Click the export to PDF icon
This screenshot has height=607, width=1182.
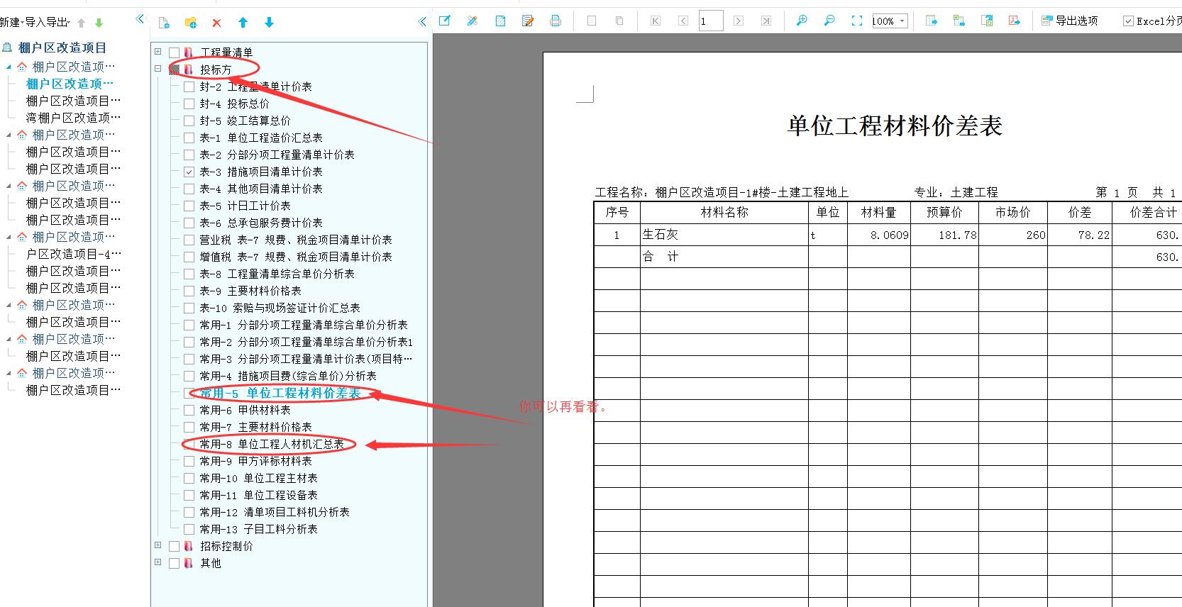[1015, 21]
